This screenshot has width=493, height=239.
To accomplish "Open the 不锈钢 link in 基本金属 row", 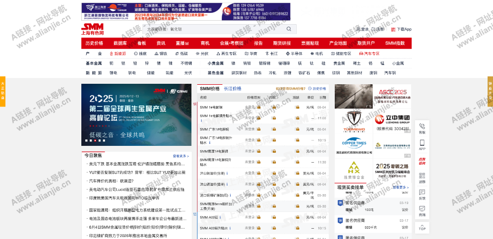I will (186, 64).
